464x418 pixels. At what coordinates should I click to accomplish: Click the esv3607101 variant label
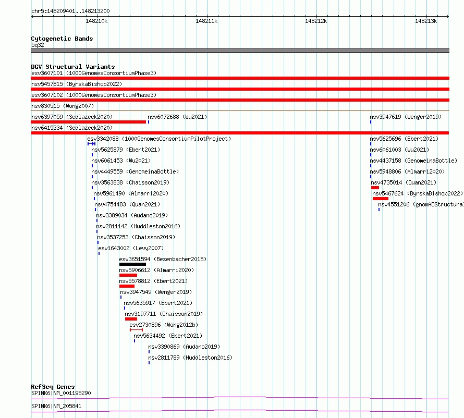94,73
